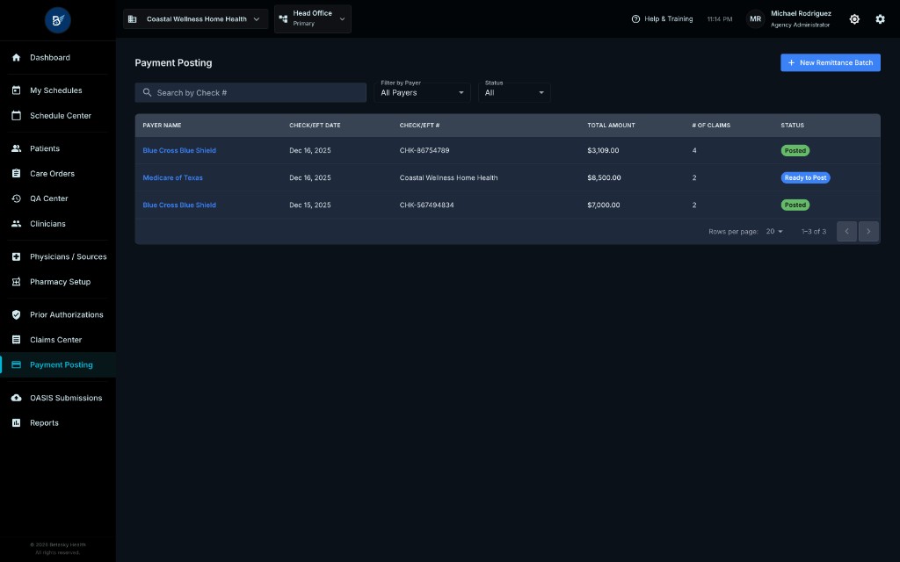Open the Status filter dropdown
The width and height of the screenshot is (900, 562).
(514, 92)
